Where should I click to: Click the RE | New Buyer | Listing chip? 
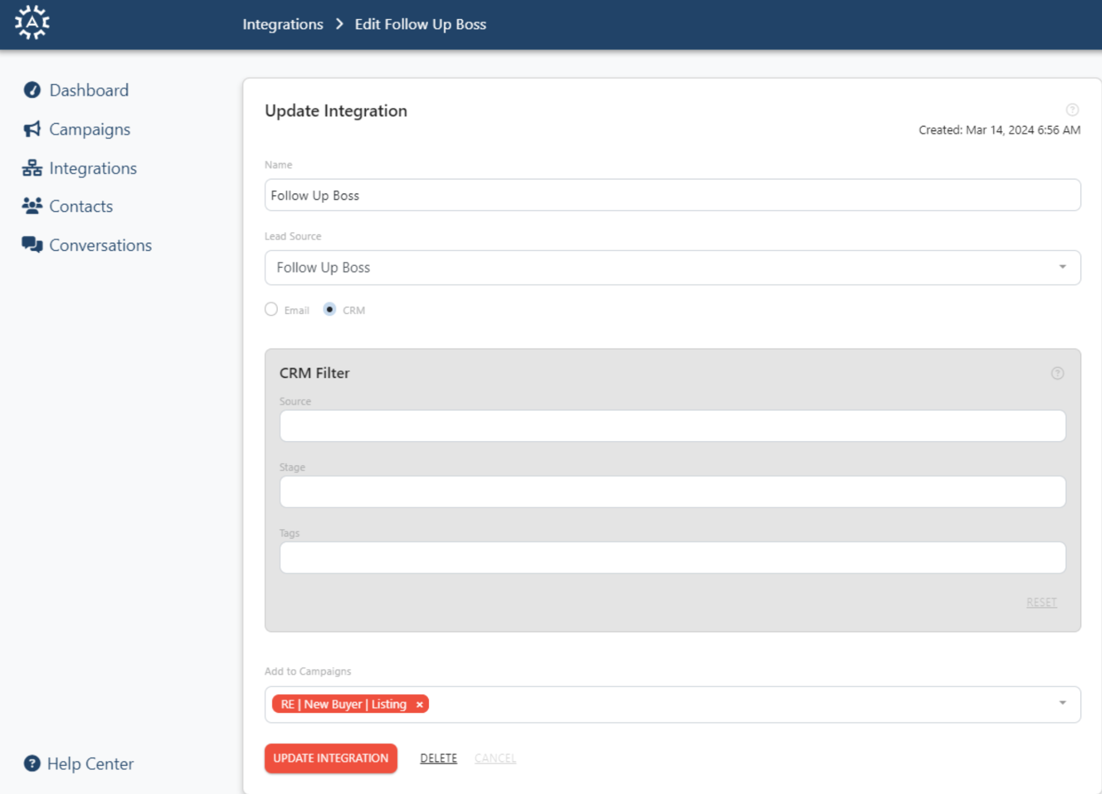click(x=350, y=705)
